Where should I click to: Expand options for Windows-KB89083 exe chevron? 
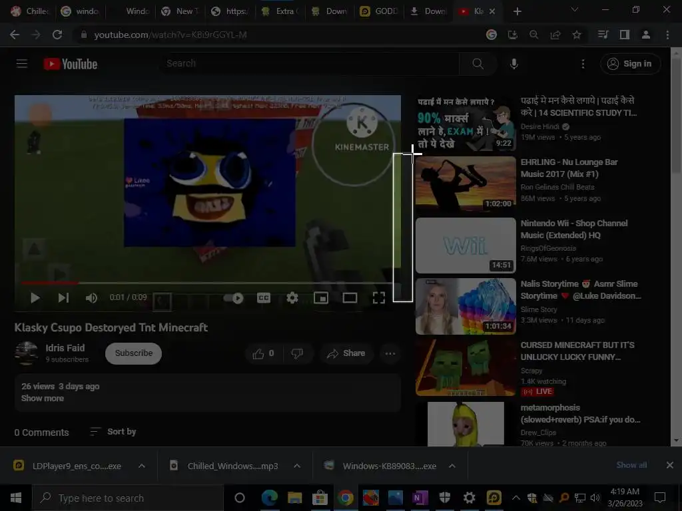tap(452, 466)
